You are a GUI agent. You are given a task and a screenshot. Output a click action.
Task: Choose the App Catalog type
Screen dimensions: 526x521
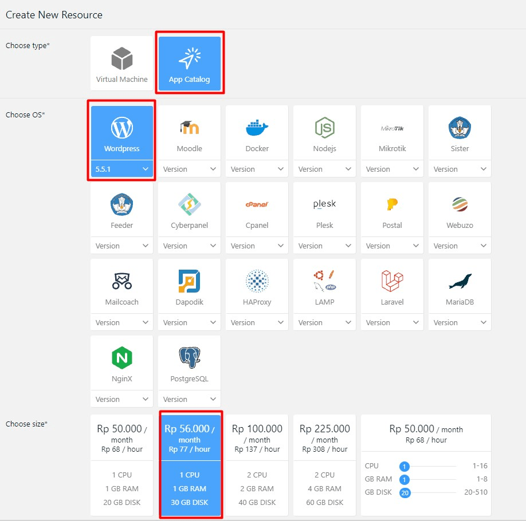189,59
